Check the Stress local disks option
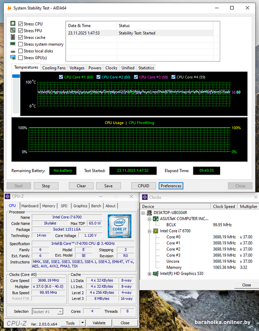The height and width of the screenshot is (331, 259). pos(20,51)
